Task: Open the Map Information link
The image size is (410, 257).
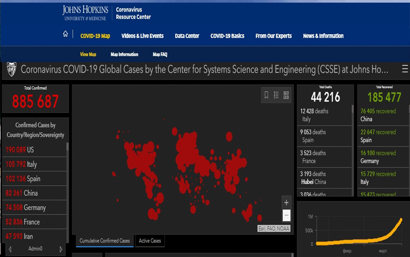Action: (x=125, y=54)
